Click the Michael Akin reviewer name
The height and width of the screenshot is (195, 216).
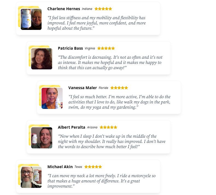pos(60,167)
